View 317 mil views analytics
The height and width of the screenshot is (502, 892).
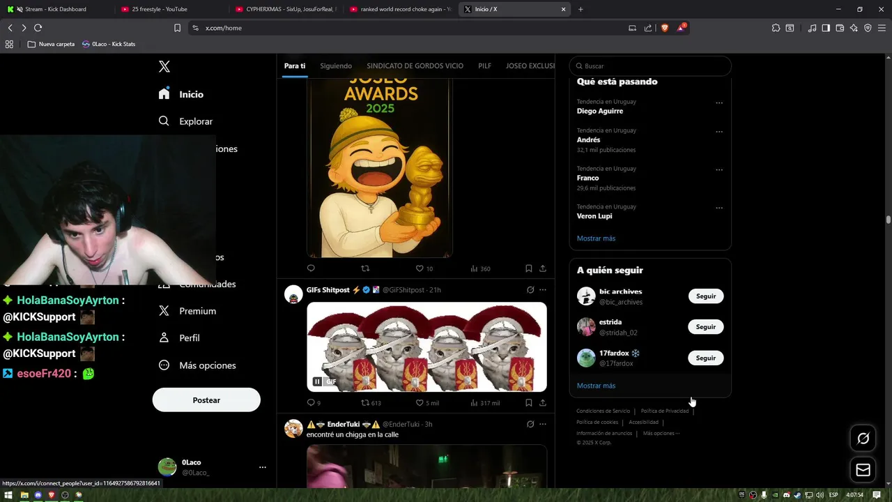click(485, 403)
